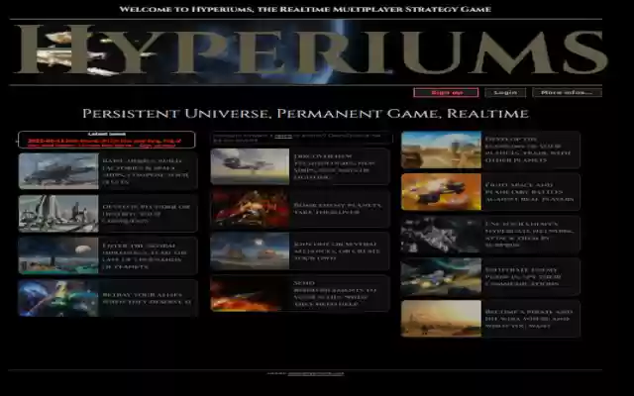Open the blue dusk alien structures thumbnail
The image size is (634, 396).
click(250, 250)
